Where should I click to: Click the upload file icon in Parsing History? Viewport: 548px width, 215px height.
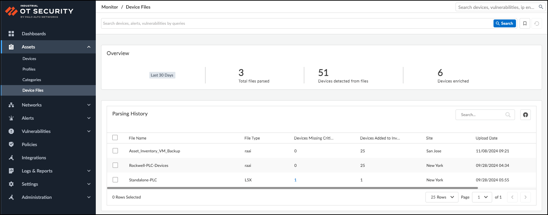click(525, 115)
